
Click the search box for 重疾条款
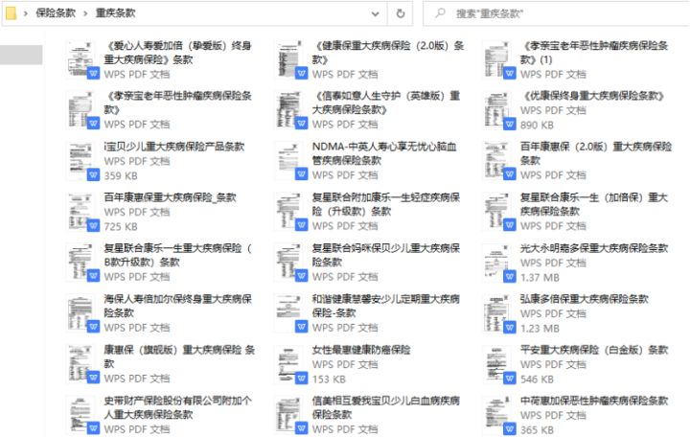click(x=556, y=13)
